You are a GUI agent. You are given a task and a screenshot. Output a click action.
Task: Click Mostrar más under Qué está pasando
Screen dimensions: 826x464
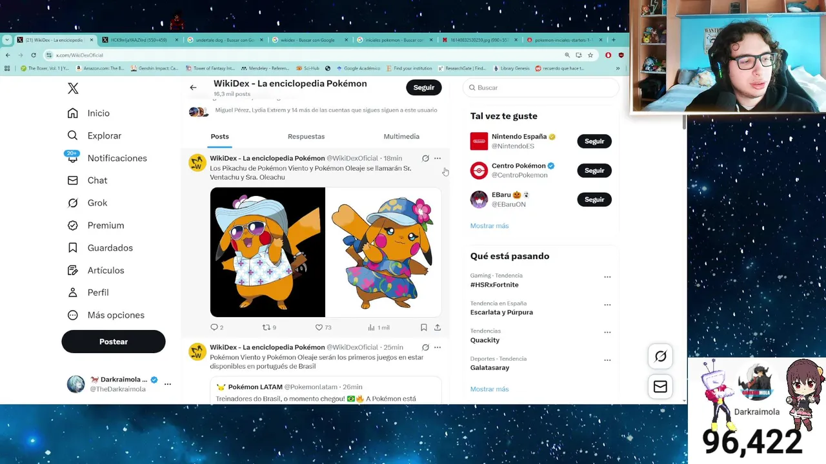(x=489, y=389)
